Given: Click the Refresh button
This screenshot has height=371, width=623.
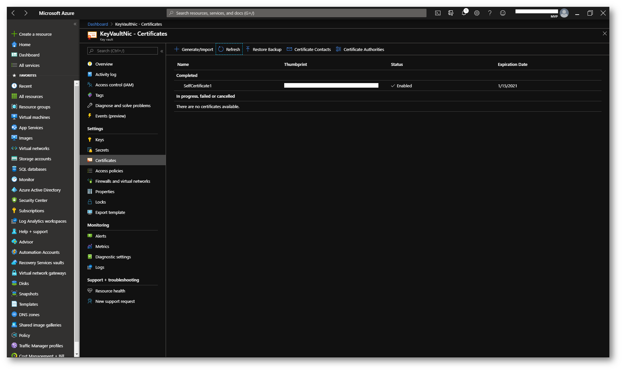Looking at the screenshot, I should (x=229, y=49).
